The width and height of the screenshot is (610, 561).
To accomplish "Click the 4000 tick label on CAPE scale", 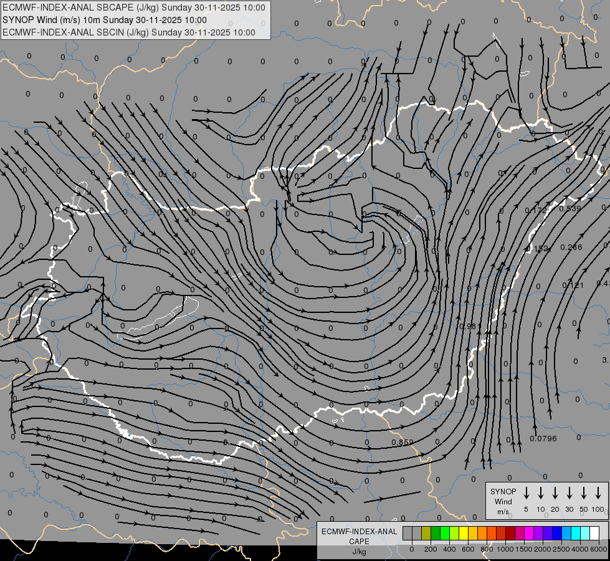I will coord(580,549).
